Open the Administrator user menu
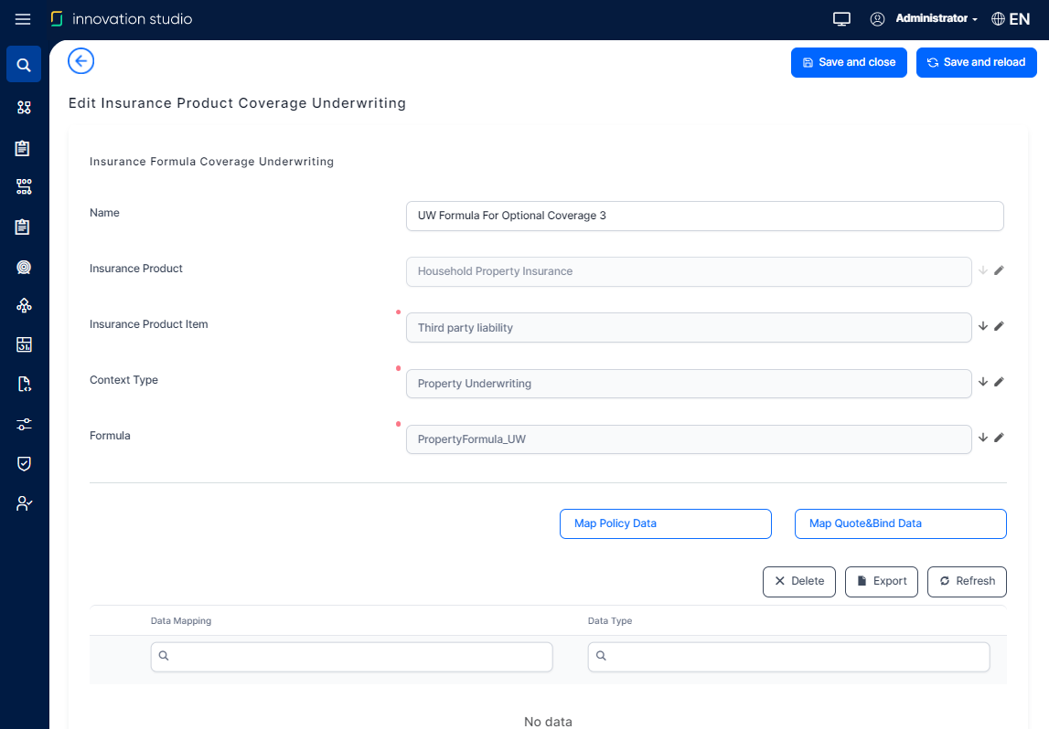 coord(924,19)
